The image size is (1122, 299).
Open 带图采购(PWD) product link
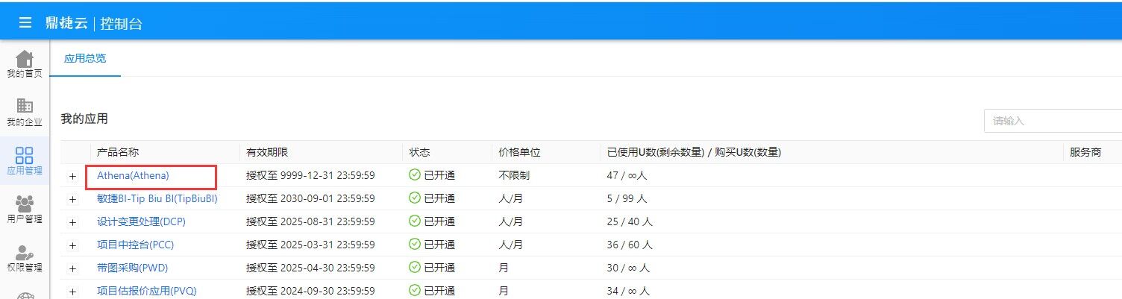[133, 268]
